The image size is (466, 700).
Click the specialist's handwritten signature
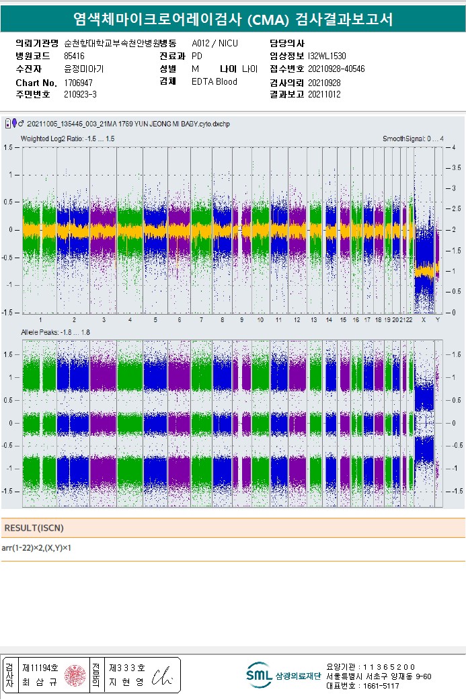pos(161,675)
